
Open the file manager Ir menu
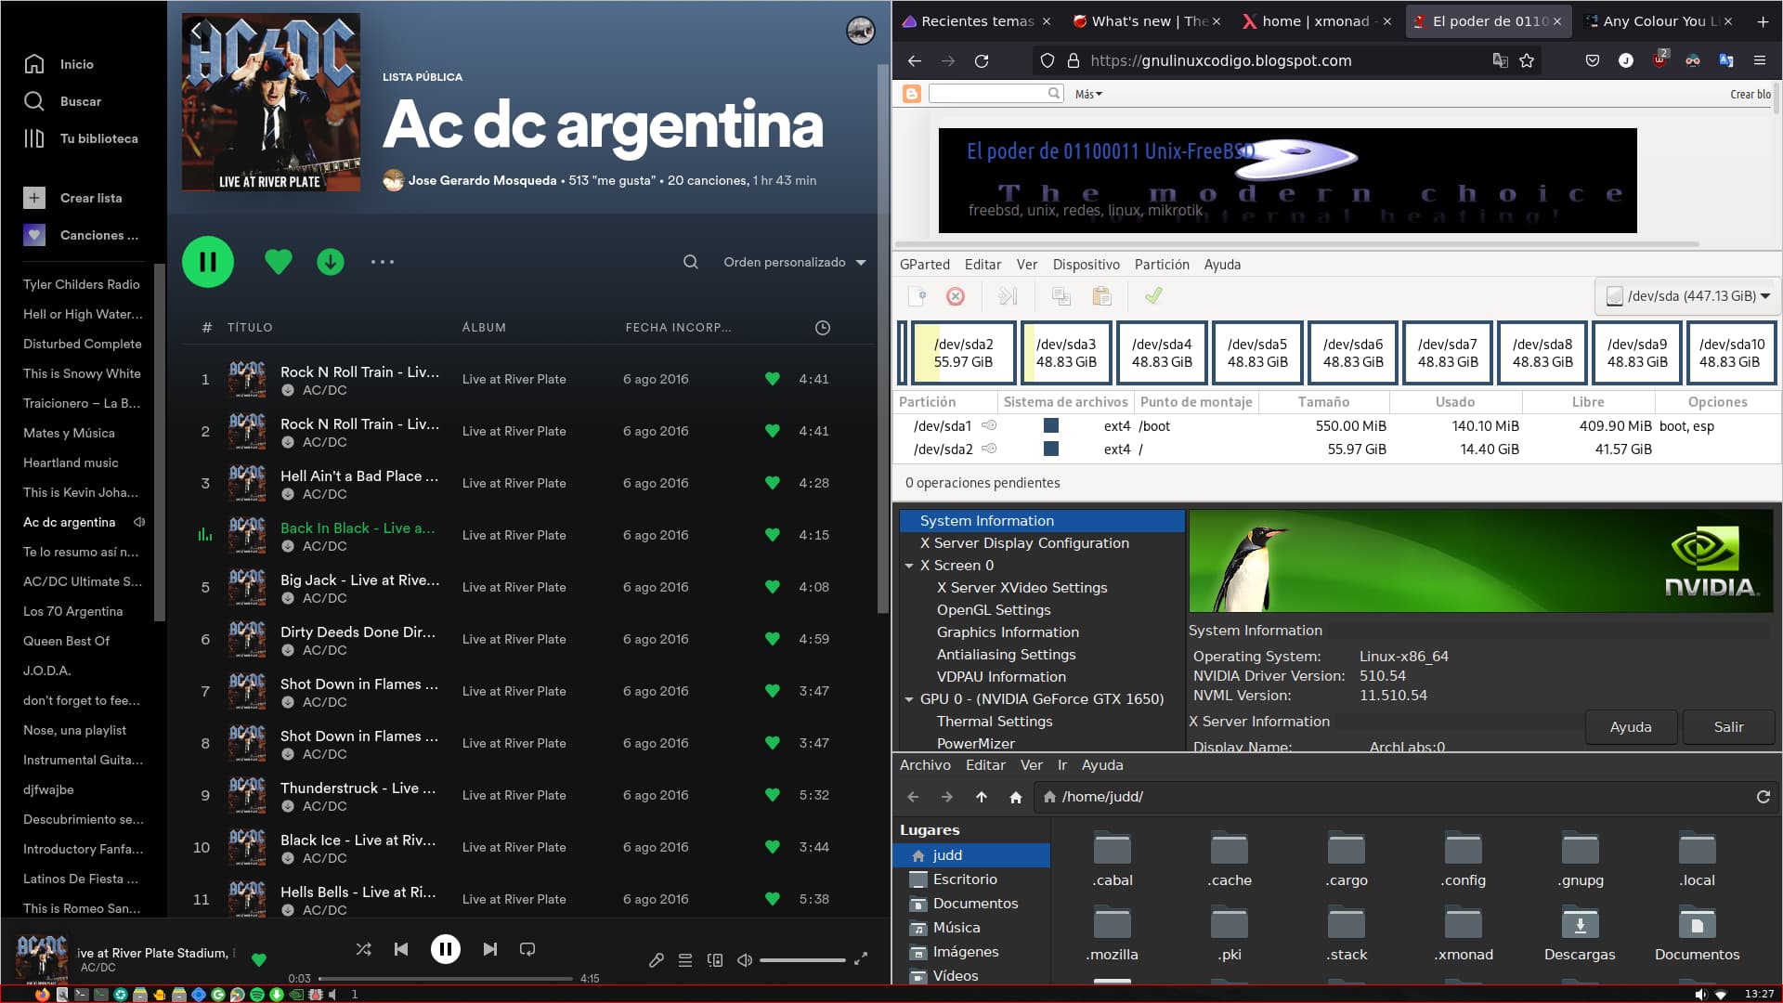coord(1062,765)
